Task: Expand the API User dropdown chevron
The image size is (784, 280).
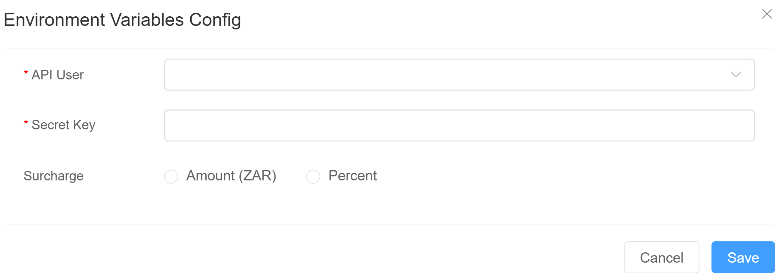Action: pos(736,75)
